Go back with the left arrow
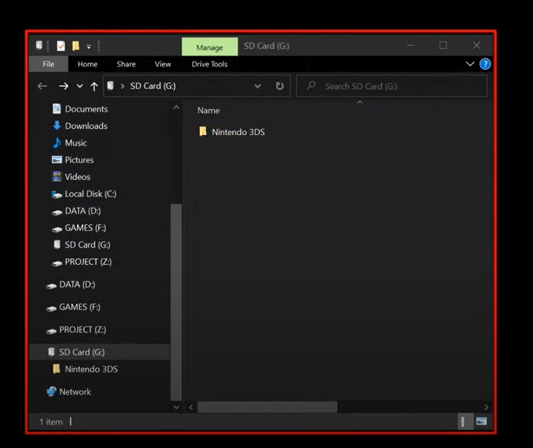 [42, 86]
